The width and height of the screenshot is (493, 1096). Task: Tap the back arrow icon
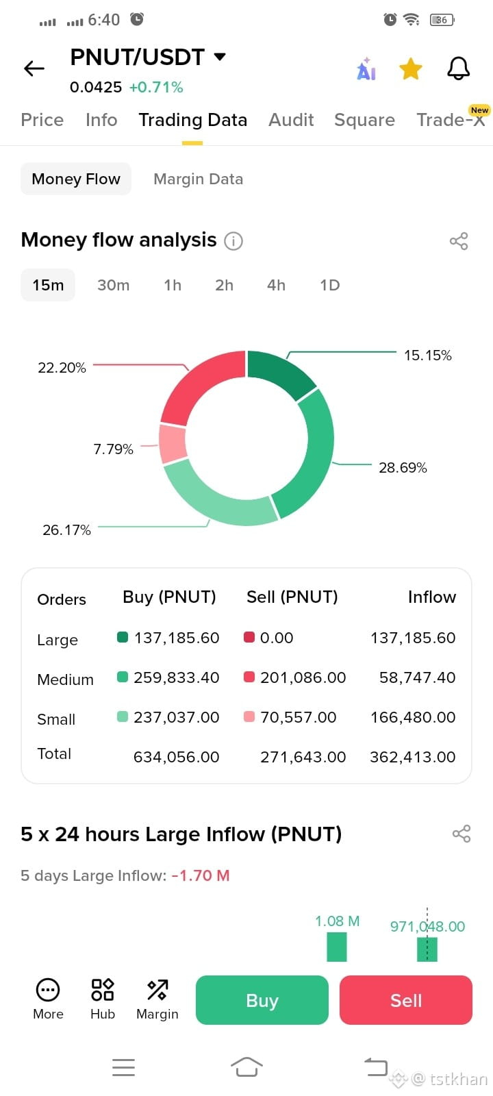34,68
